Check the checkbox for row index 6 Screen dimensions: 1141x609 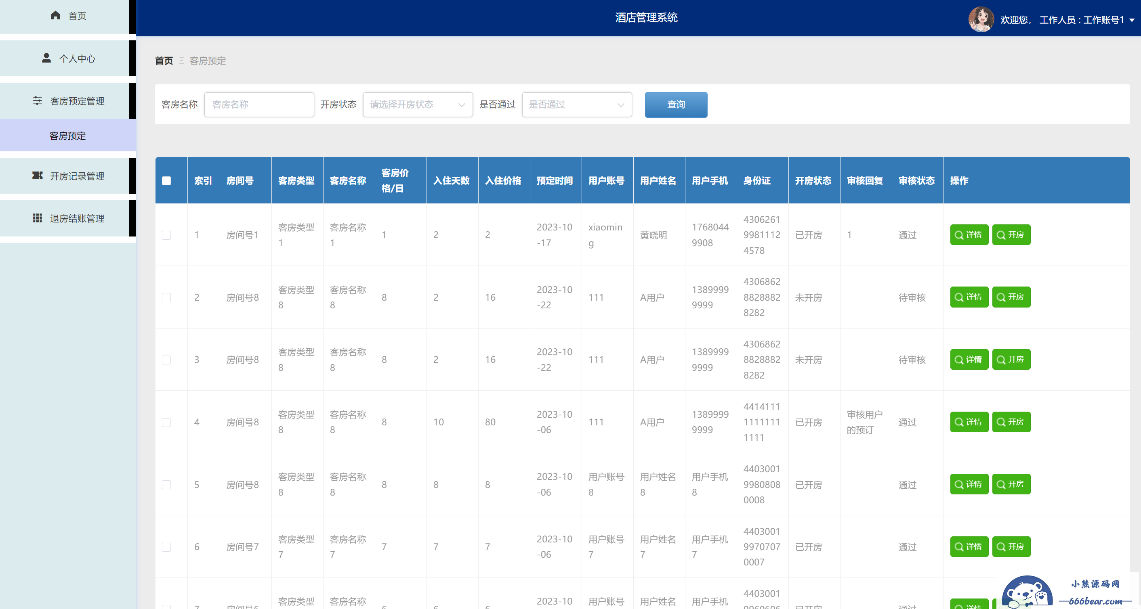pos(166,547)
